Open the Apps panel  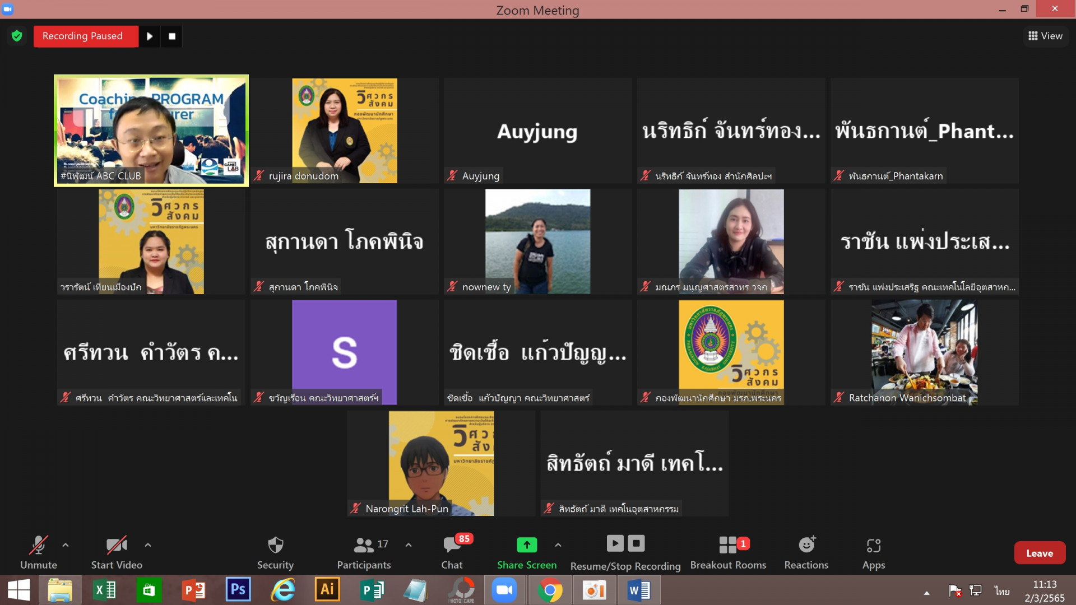[874, 552]
